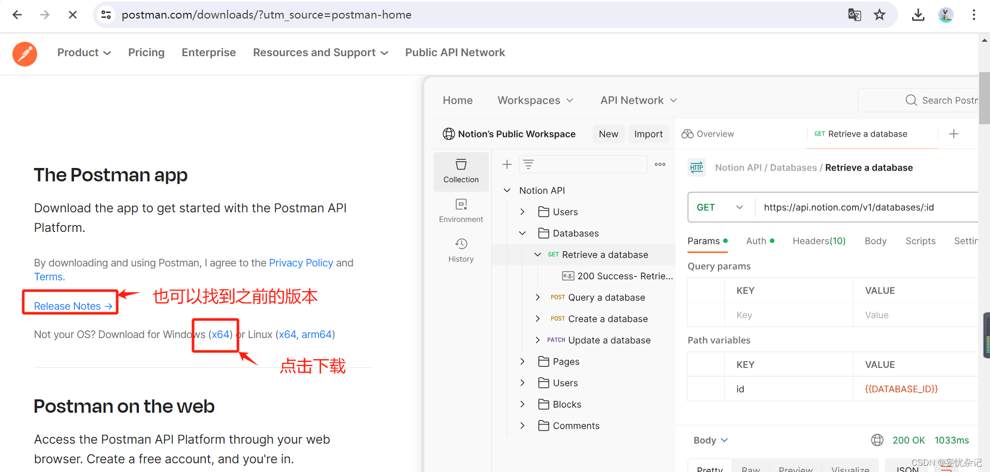
Task: Open Pricing in the navigation
Action: click(147, 53)
